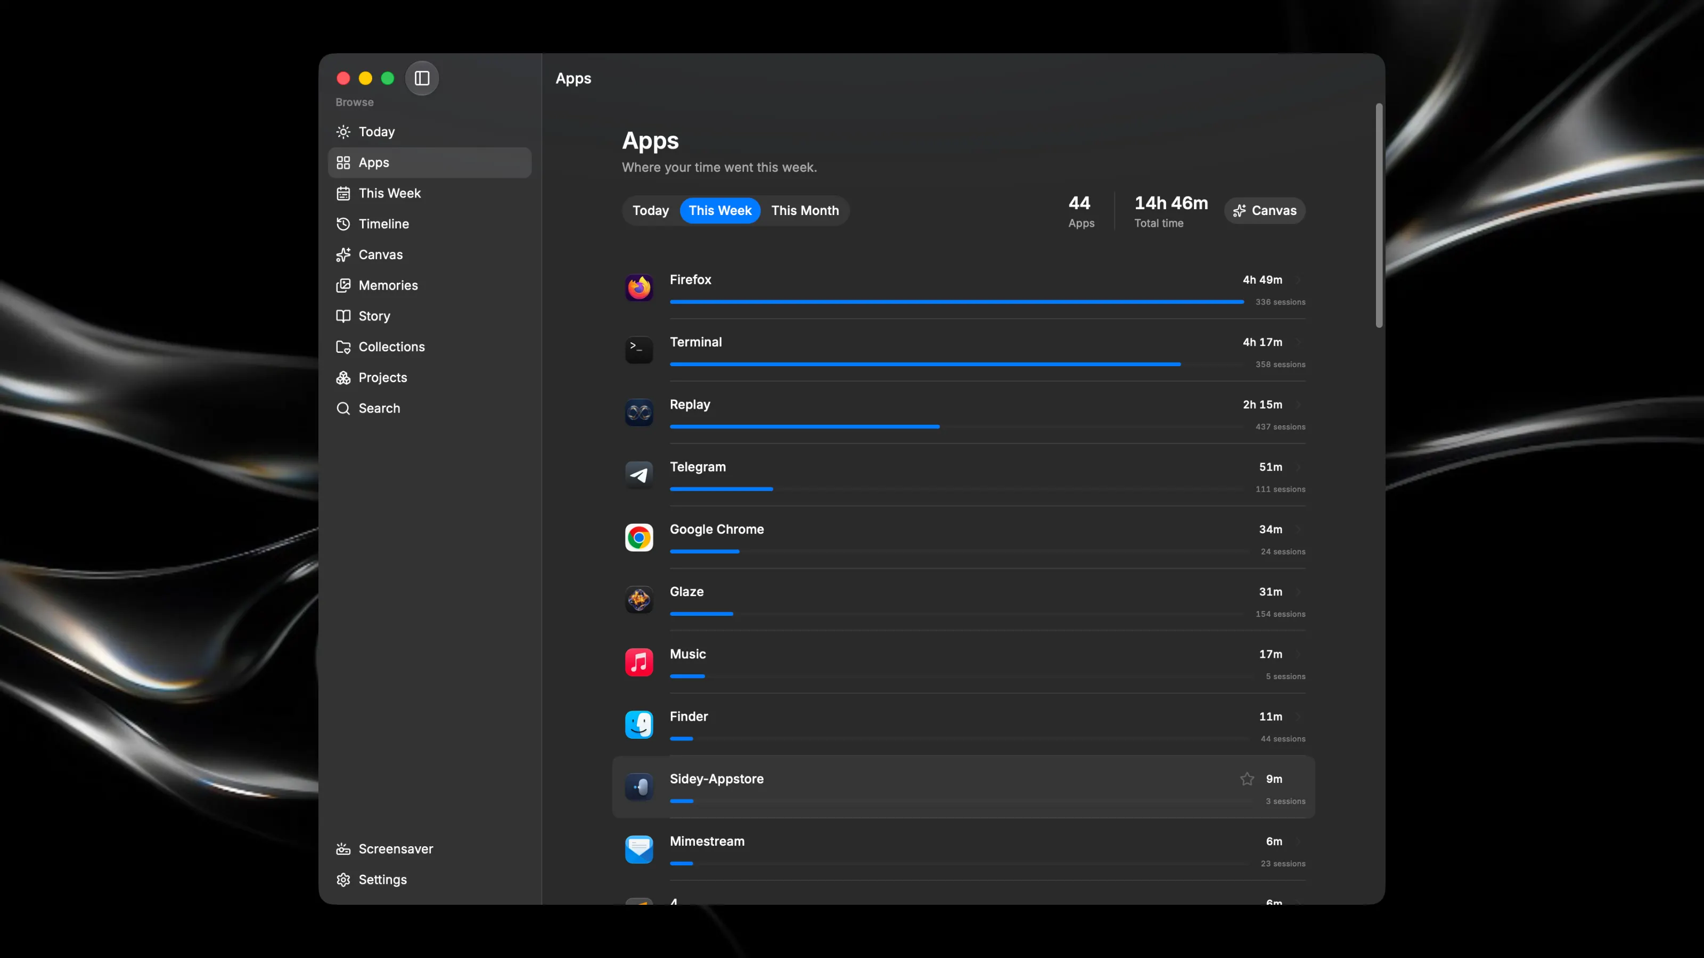Screen dimensions: 1704x958
Task: Open Settings label in the sidebar
Action: pos(382,880)
